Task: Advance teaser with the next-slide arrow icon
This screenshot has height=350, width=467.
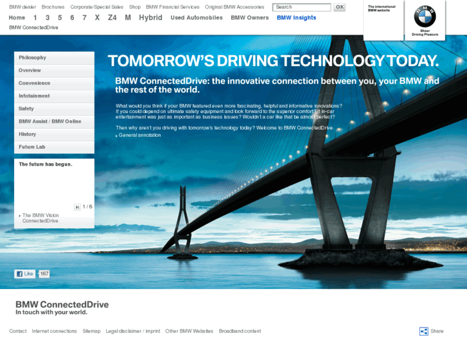Action: [x=77, y=207]
